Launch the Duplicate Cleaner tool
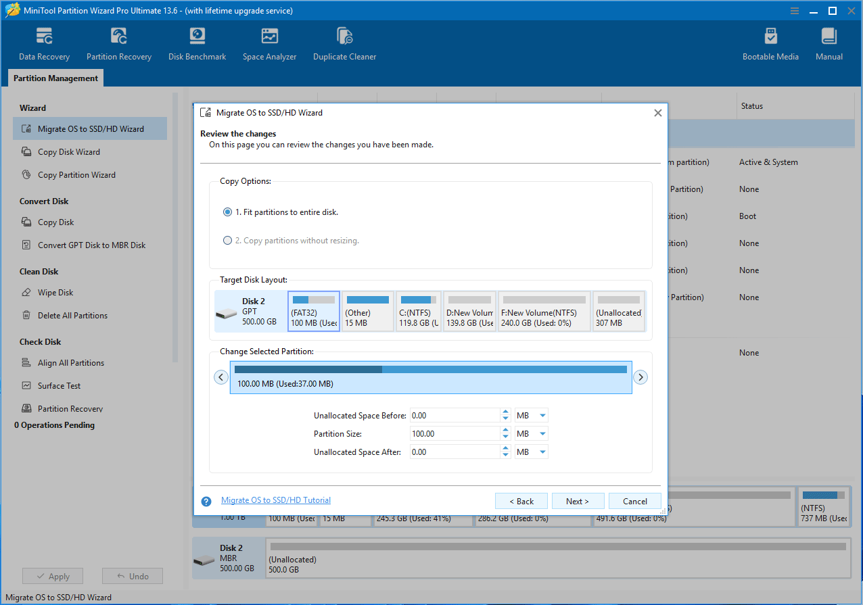 (344, 45)
